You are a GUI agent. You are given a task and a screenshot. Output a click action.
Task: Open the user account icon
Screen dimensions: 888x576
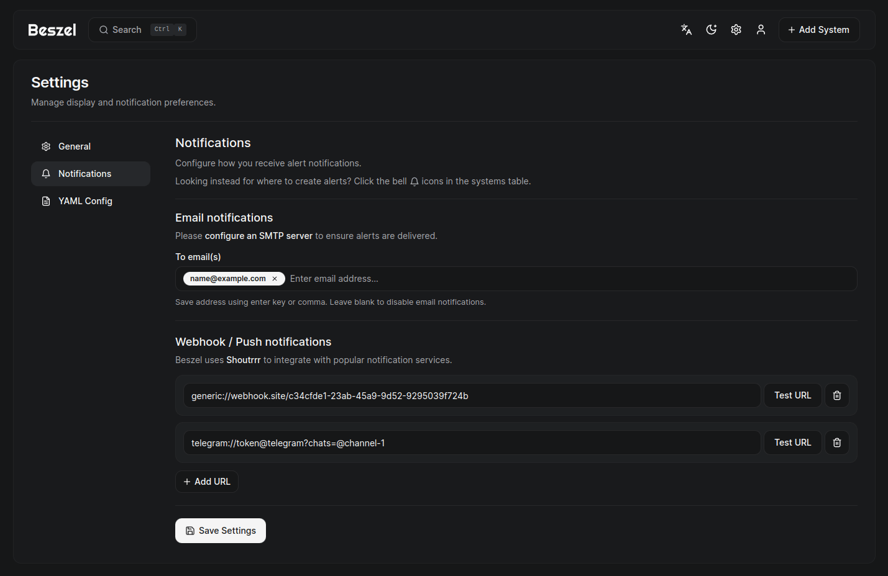pyautogui.click(x=761, y=29)
